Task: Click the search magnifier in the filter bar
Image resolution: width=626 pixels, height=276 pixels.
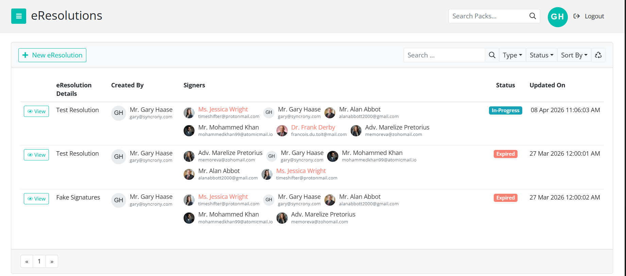Action: (x=492, y=55)
